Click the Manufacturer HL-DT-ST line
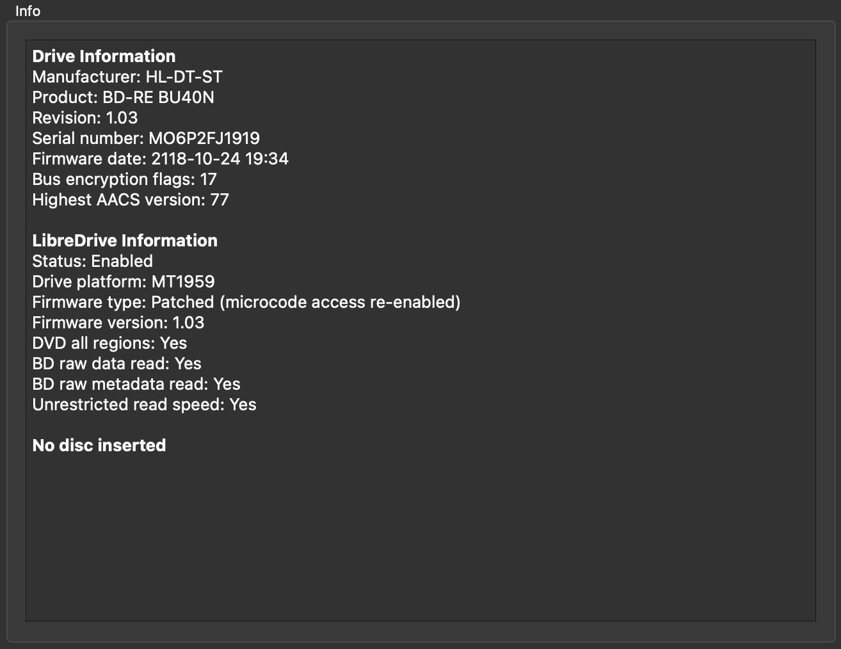This screenshot has height=649, width=841. (x=127, y=77)
